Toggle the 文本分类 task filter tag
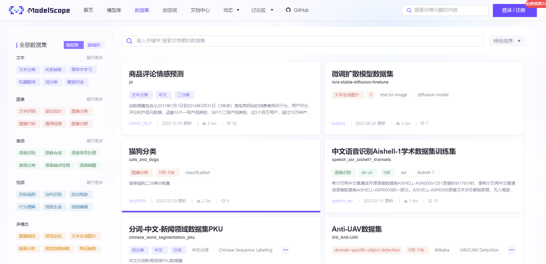This screenshot has height=264, width=546. [27, 70]
